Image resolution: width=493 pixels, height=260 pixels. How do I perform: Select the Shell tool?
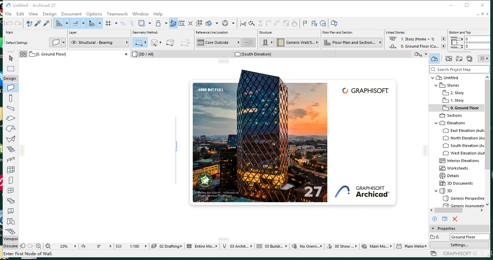tap(11, 139)
